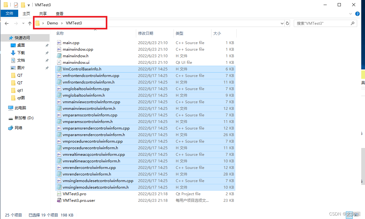Switch to the 查看 ribbon tab
This screenshot has height=219, width=365.
pos(60,13)
